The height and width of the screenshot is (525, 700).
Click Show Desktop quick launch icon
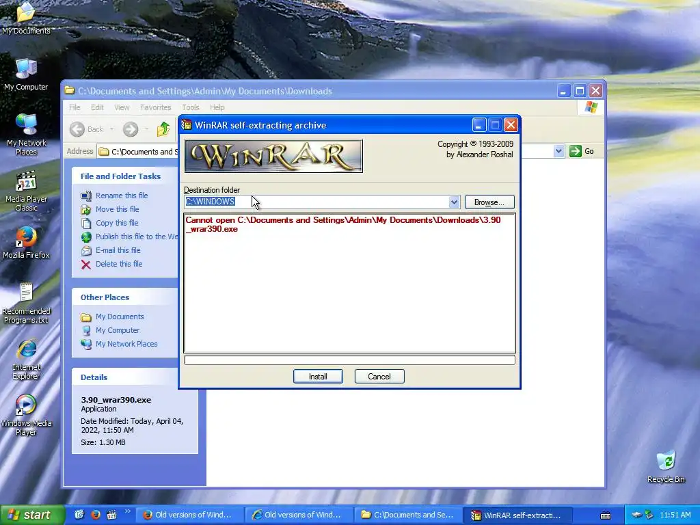click(79, 515)
